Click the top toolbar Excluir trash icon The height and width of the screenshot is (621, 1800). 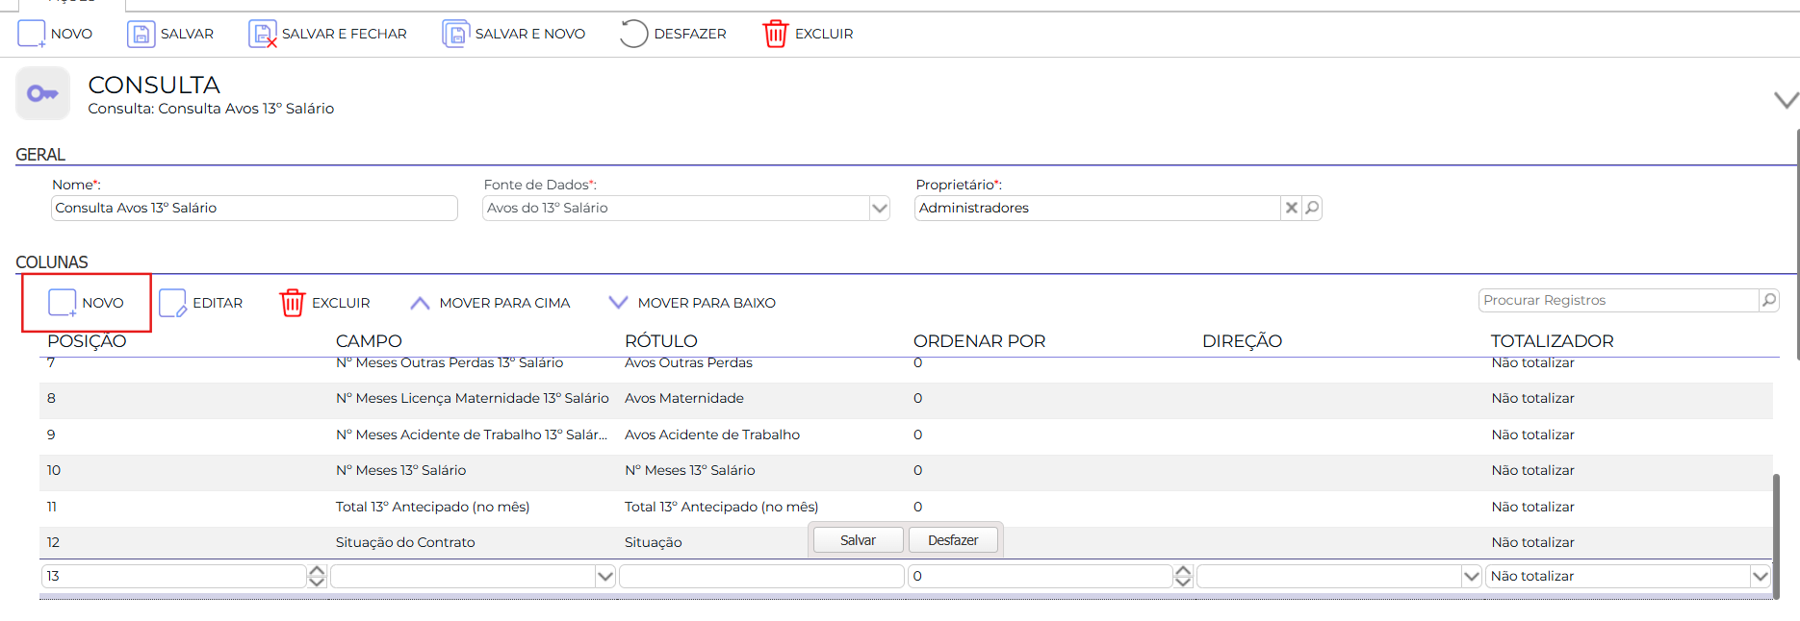(x=775, y=34)
